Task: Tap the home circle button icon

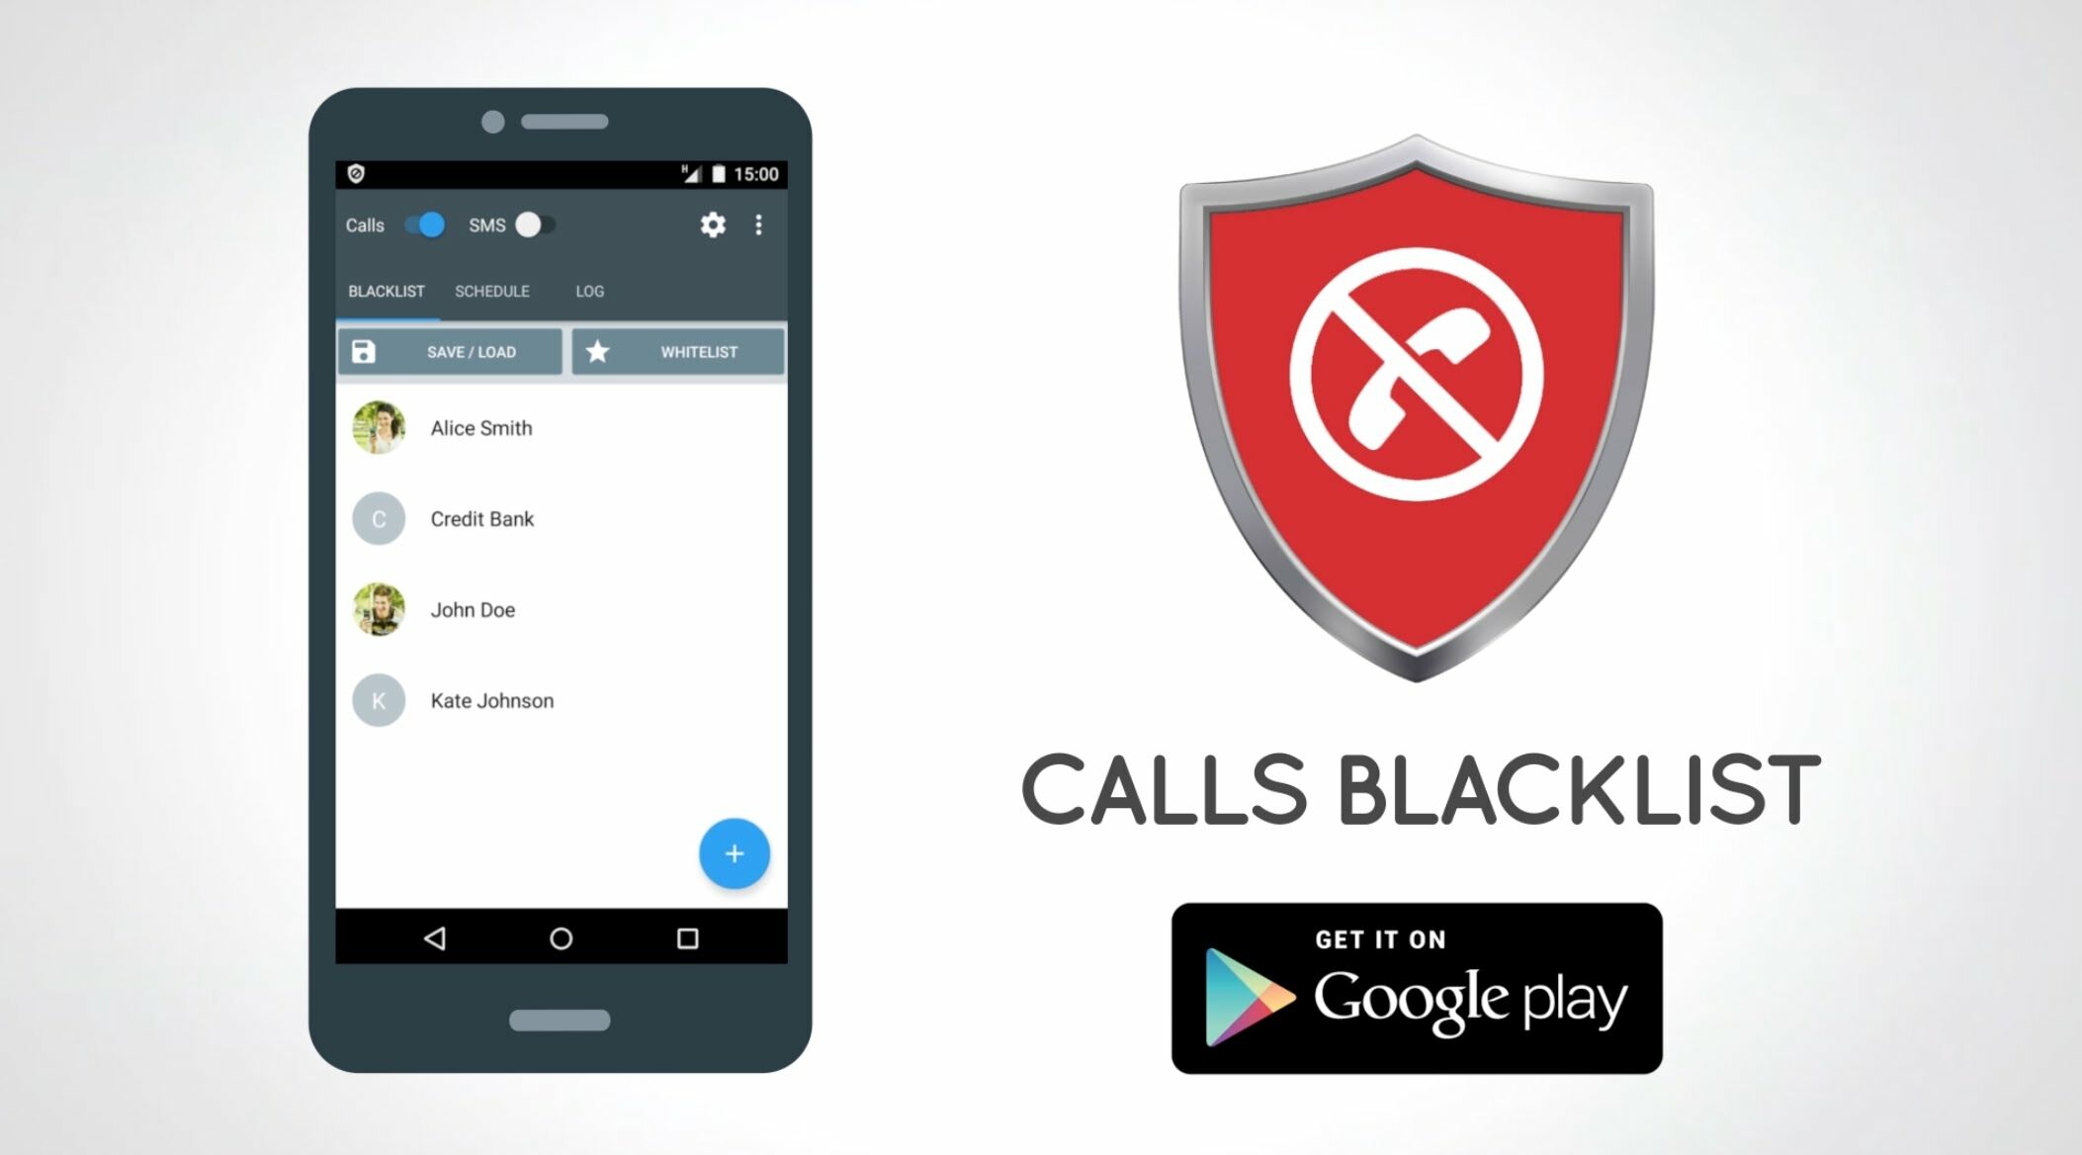Action: (x=558, y=935)
